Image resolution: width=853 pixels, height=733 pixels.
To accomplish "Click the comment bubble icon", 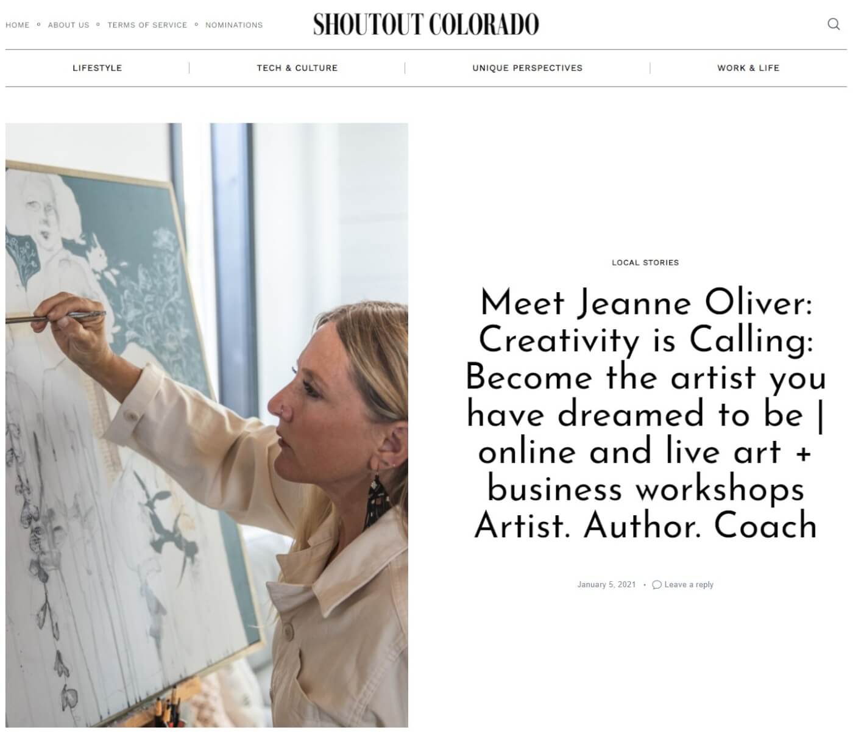I will 657,585.
